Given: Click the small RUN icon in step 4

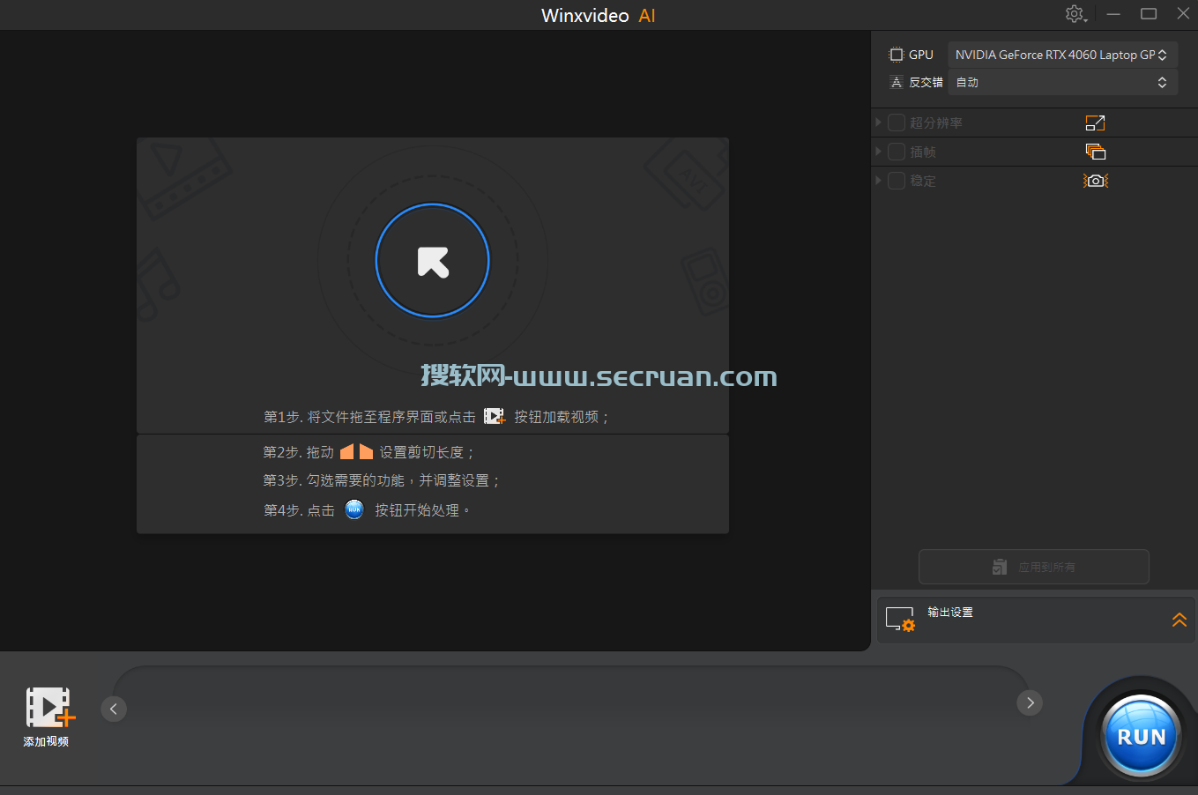Looking at the screenshot, I should pyautogui.click(x=354, y=509).
